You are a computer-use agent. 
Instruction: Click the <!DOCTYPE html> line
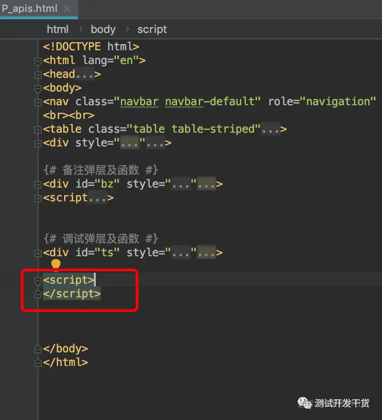tap(91, 47)
